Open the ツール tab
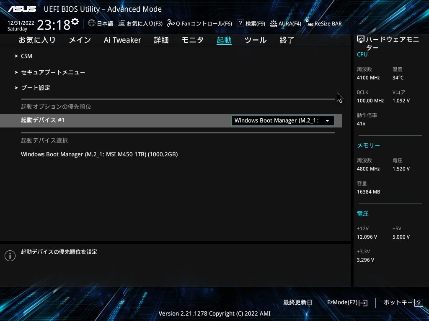Screen dimensions: 429x321 [x=256, y=40]
